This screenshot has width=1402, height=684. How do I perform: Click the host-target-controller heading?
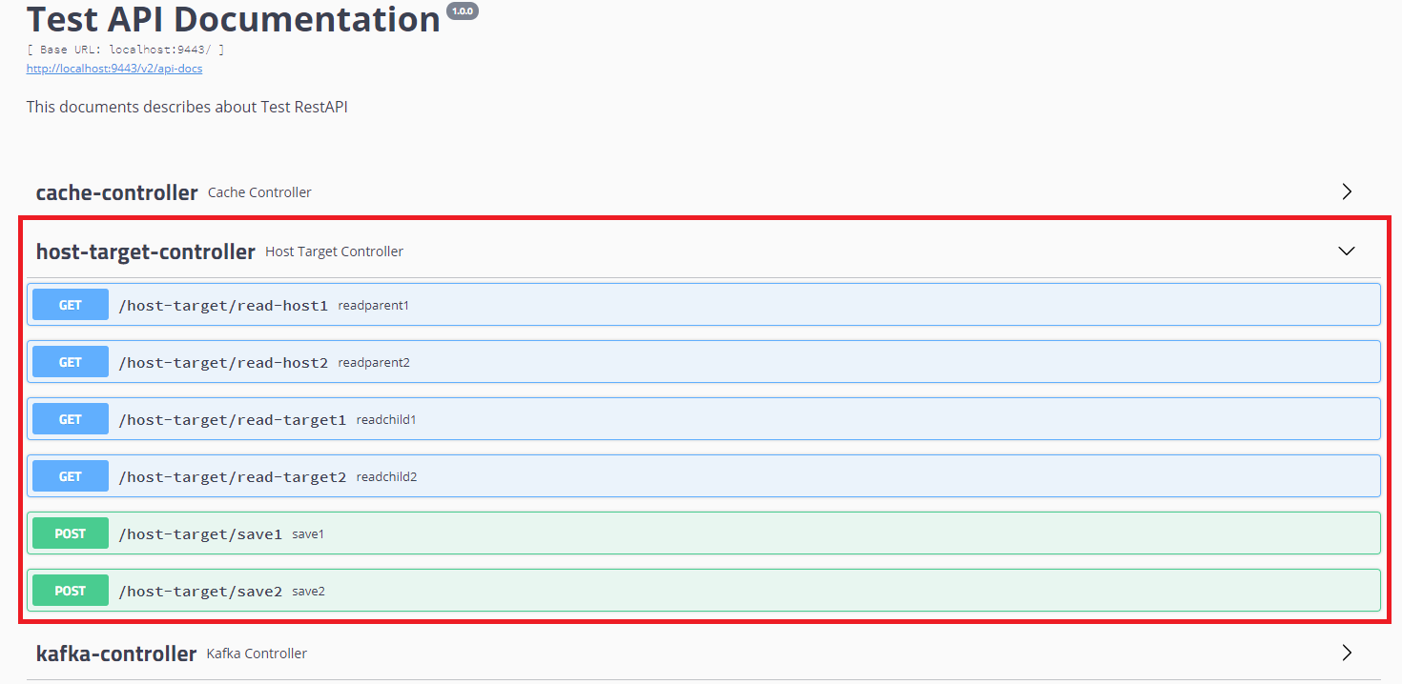[x=145, y=251]
